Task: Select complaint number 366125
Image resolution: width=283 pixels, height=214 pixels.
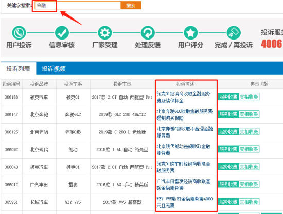Action: (11, 132)
